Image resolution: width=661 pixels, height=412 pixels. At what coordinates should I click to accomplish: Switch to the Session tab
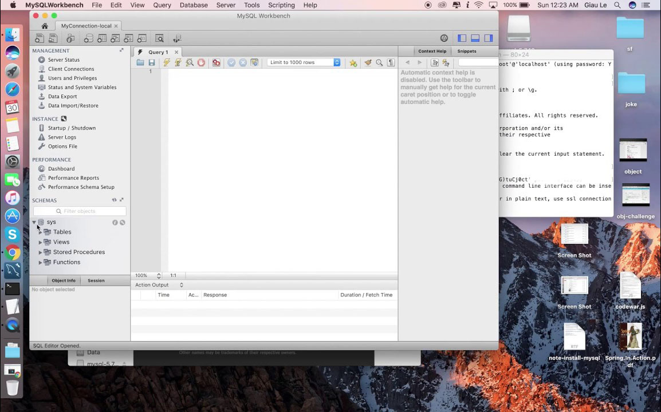tap(96, 280)
